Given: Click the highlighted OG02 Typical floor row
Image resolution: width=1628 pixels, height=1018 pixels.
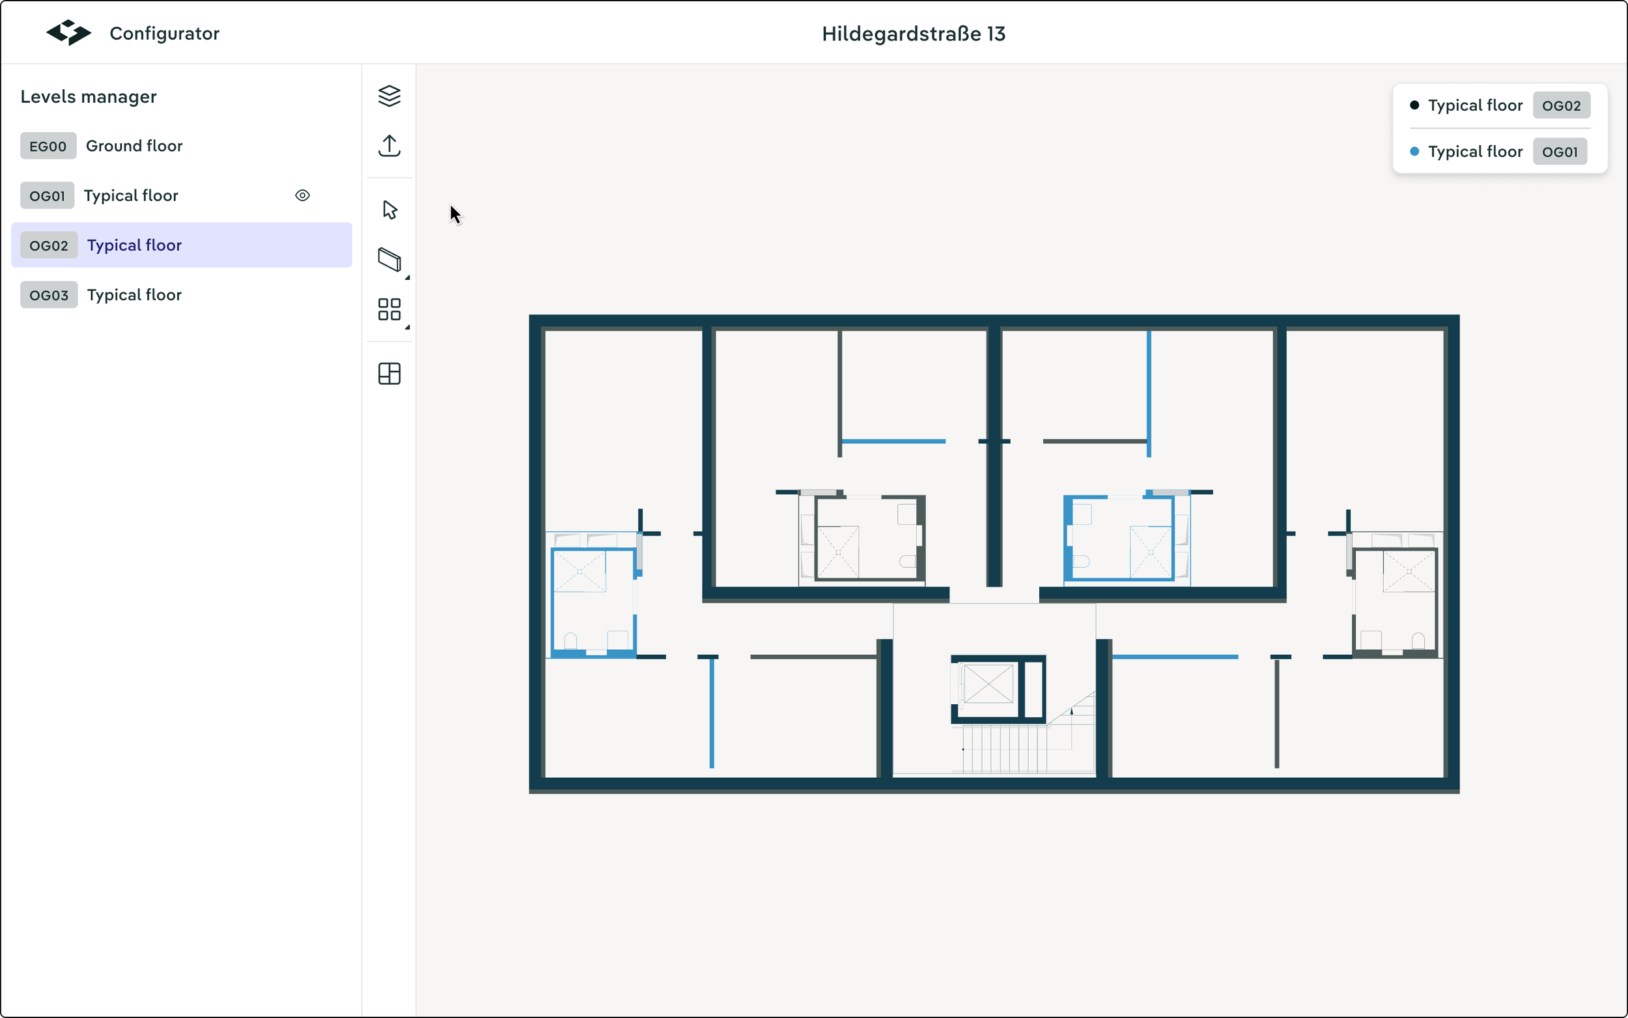Looking at the screenshot, I should pyautogui.click(x=182, y=245).
